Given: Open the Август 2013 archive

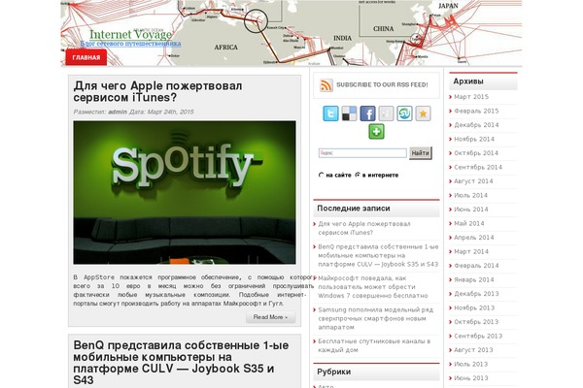Looking at the screenshot, I should point(473,350).
